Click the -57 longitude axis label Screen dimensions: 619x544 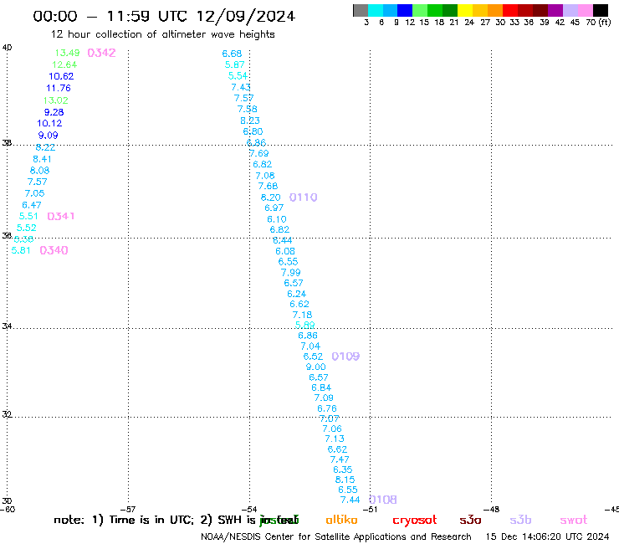tap(128, 510)
